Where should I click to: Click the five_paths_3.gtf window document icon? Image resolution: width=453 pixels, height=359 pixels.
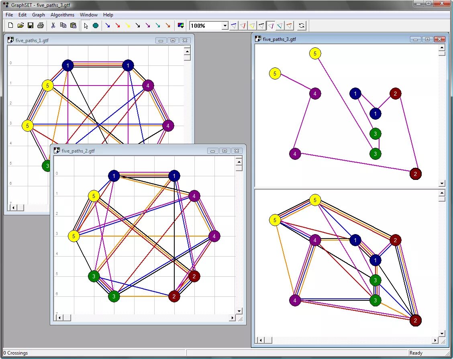258,39
